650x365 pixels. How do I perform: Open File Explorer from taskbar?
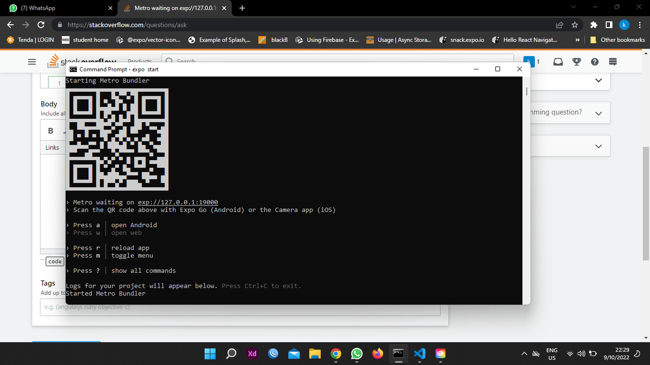point(315,354)
